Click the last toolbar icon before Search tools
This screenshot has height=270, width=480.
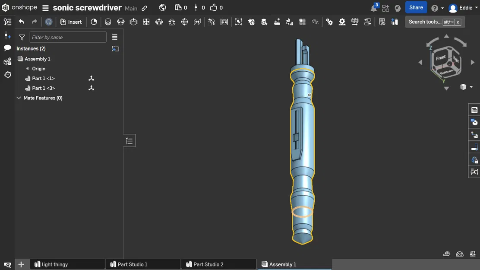(x=395, y=22)
